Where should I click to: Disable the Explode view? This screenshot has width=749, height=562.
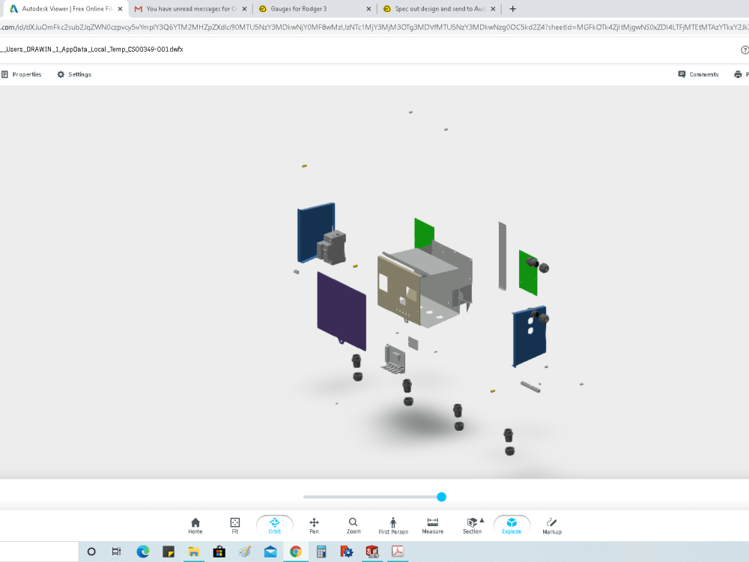tap(512, 525)
